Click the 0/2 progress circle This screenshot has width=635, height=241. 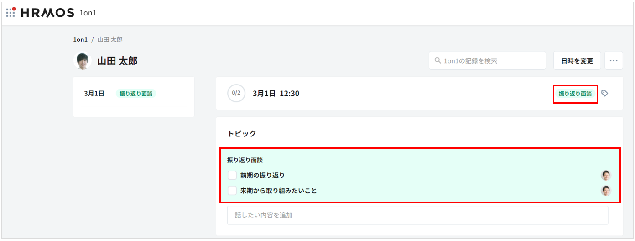click(x=236, y=93)
